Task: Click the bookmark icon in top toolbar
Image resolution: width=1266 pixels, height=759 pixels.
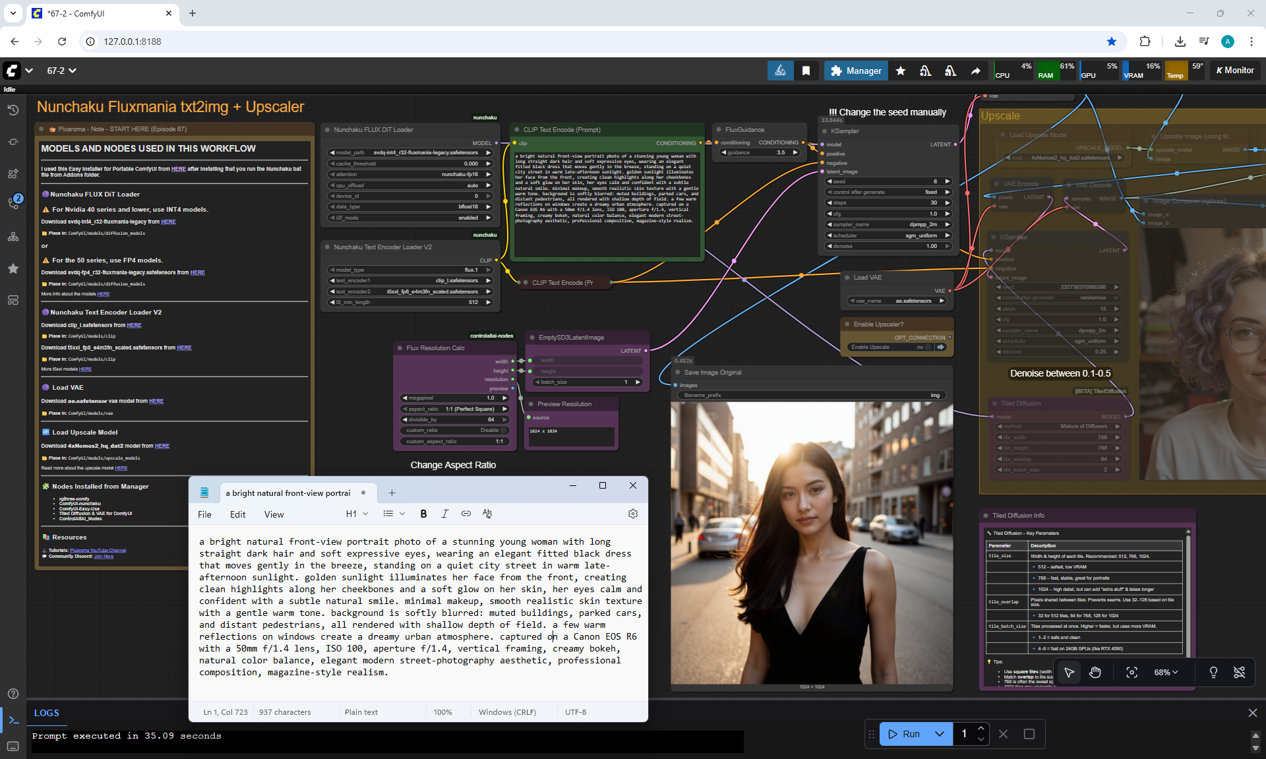Action: point(806,71)
